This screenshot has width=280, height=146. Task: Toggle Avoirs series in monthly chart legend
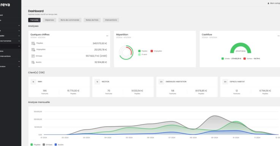59,144
